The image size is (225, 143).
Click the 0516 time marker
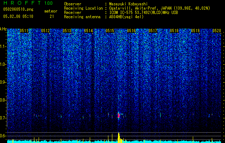131,31
